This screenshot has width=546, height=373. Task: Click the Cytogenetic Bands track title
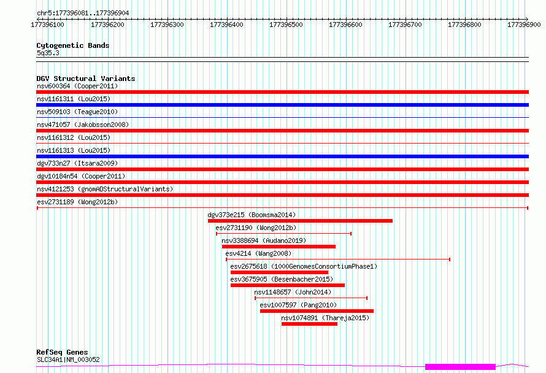pos(73,45)
